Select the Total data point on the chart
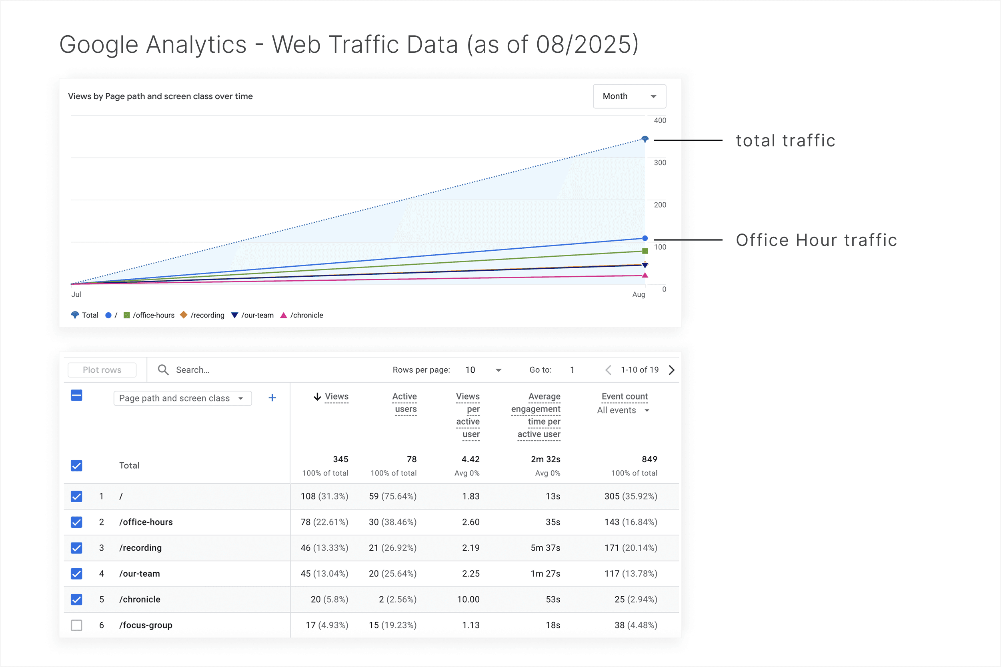This screenshot has width=1001, height=667. tap(645, 139)
